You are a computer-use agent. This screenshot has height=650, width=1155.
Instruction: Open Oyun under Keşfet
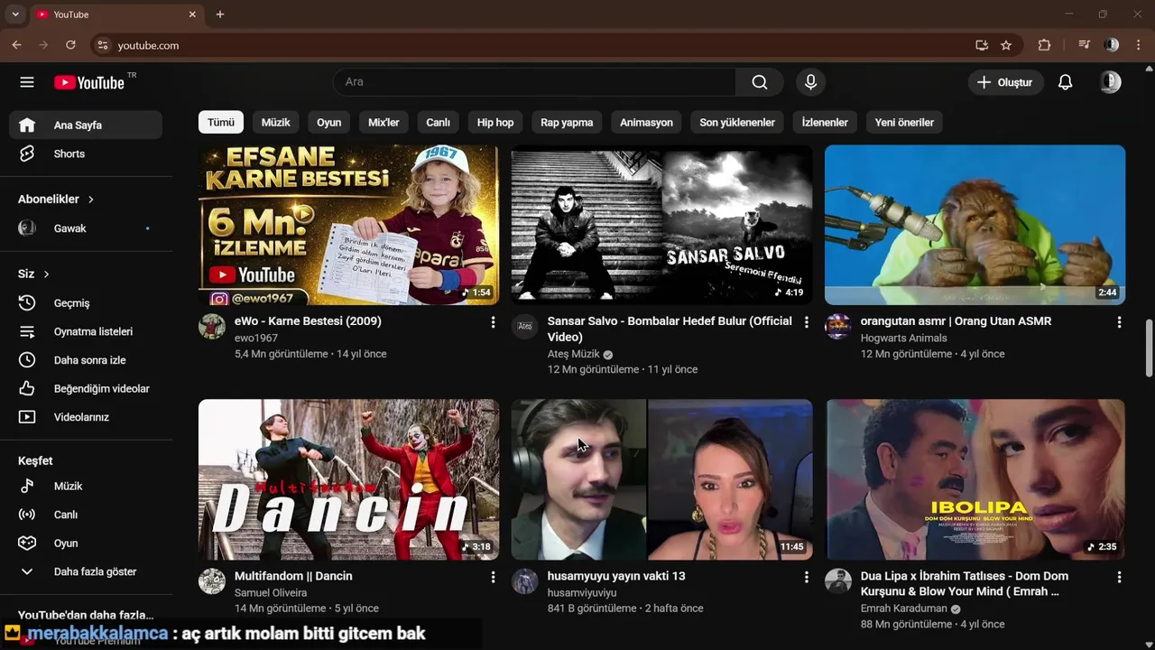(x=86, y=543)
